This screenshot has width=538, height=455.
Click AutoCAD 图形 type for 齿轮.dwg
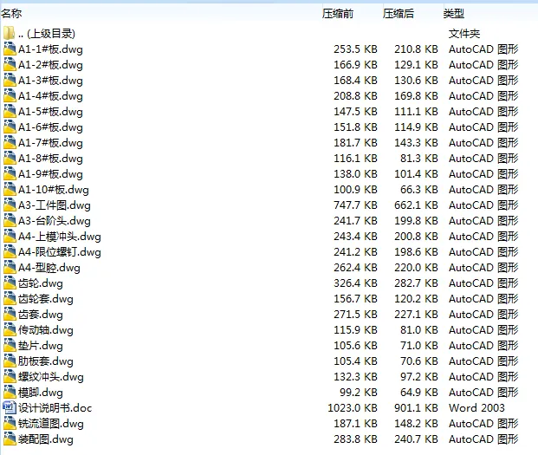tap(483, 283)
